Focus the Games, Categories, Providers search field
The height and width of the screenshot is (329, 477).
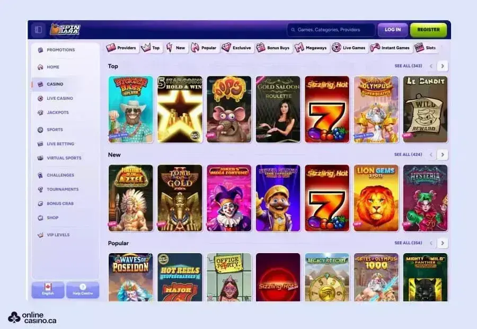click(331, 30)
